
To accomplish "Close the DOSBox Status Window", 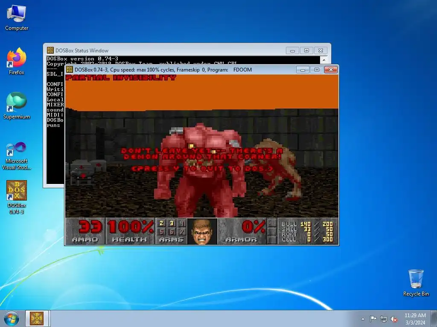I will click(x=320, y=51).
